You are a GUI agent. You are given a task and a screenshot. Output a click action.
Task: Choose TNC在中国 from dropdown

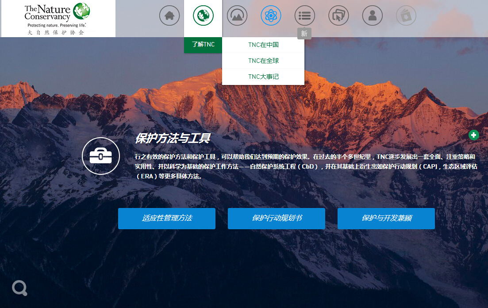pos(263,45)
